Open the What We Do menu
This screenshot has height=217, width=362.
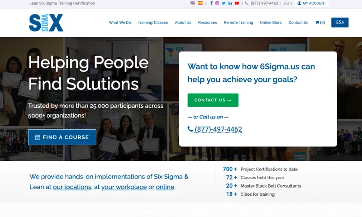[120, 22]
